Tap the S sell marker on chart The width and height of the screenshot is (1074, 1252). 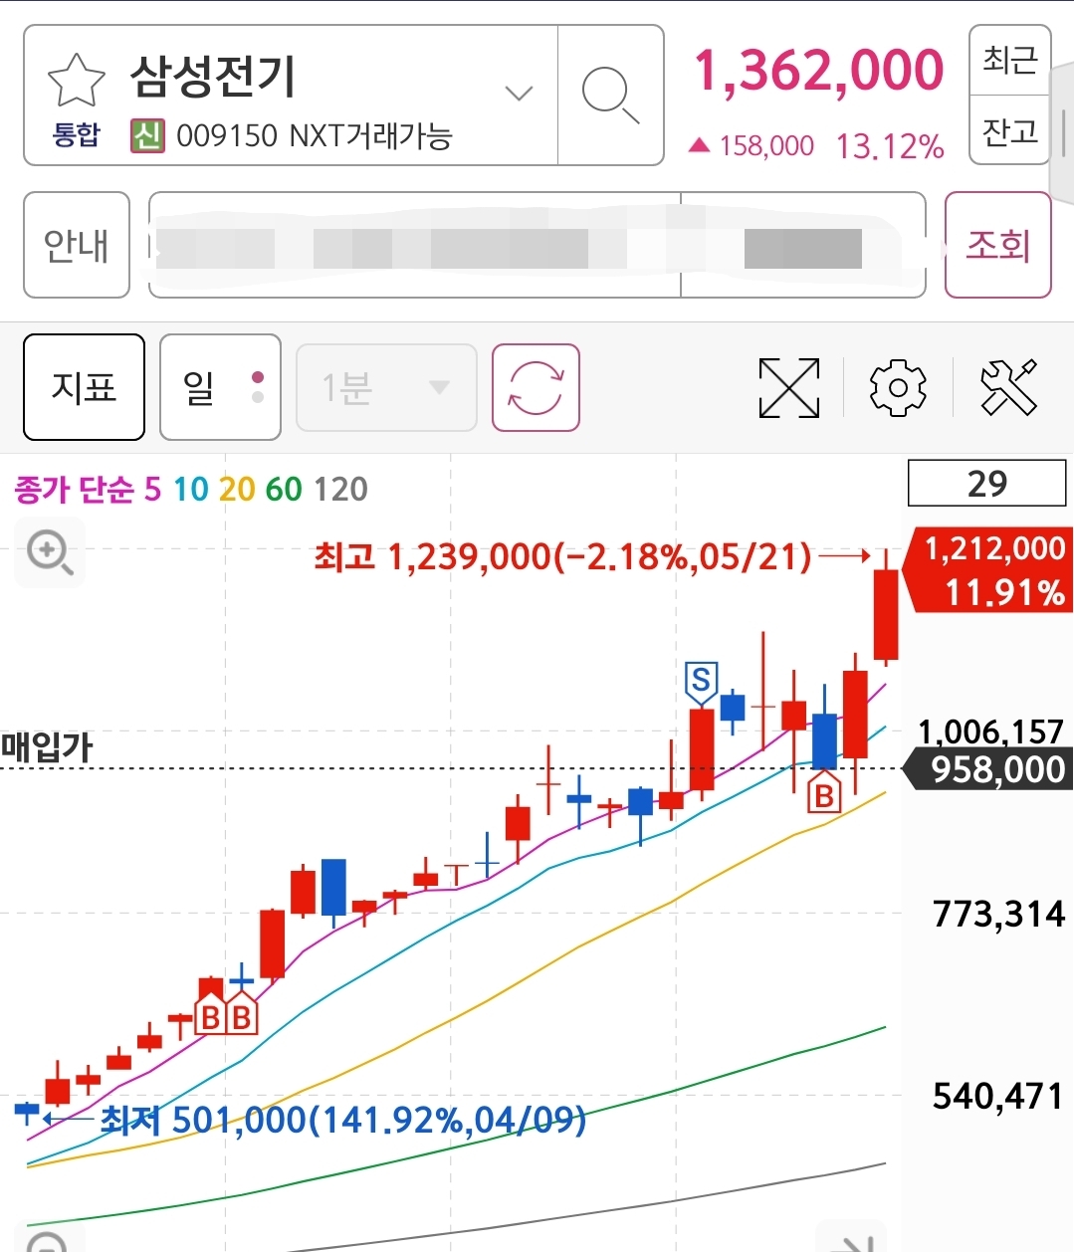(x=701, y=682)
